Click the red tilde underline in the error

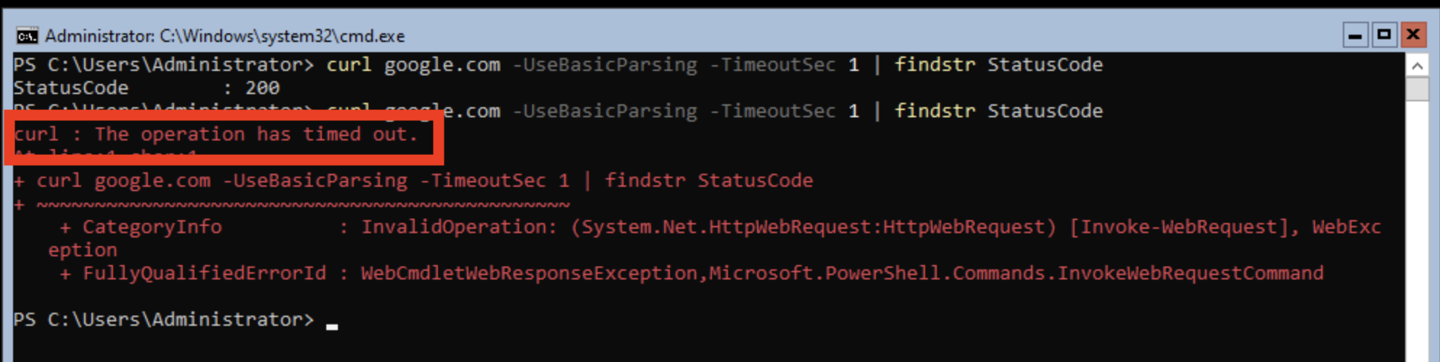(303, 205)
